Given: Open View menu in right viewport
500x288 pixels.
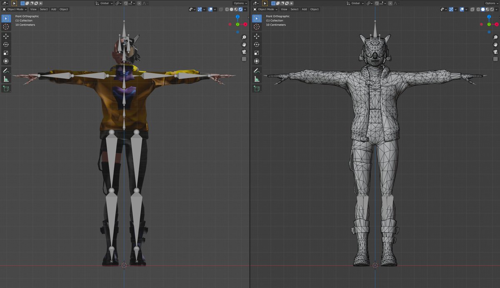Looking at the screenshot, I should point(284,9).
